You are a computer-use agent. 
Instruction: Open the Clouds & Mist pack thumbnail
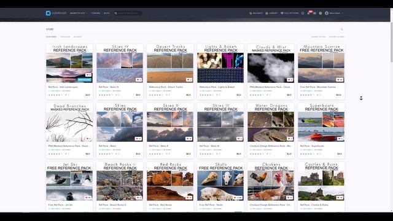tap(271, 64)
